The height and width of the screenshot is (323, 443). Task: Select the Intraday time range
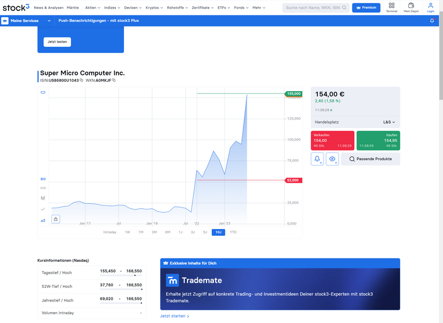[x=110, y=232]
